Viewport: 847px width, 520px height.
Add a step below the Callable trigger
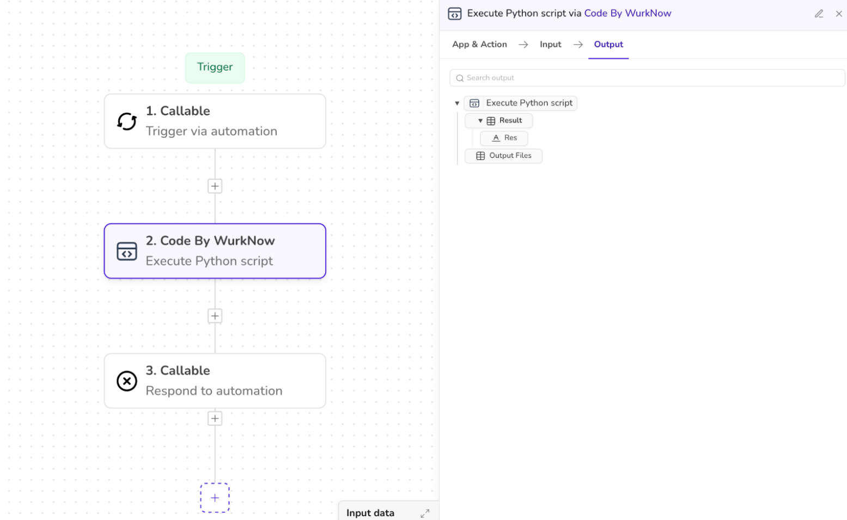(x=215, y=186)
